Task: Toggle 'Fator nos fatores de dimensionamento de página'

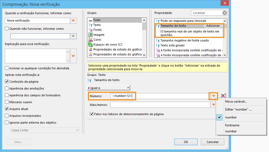Action: [x=91, y=114]
